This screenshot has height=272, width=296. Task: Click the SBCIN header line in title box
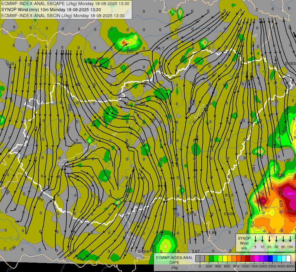(x=63, y=16)
